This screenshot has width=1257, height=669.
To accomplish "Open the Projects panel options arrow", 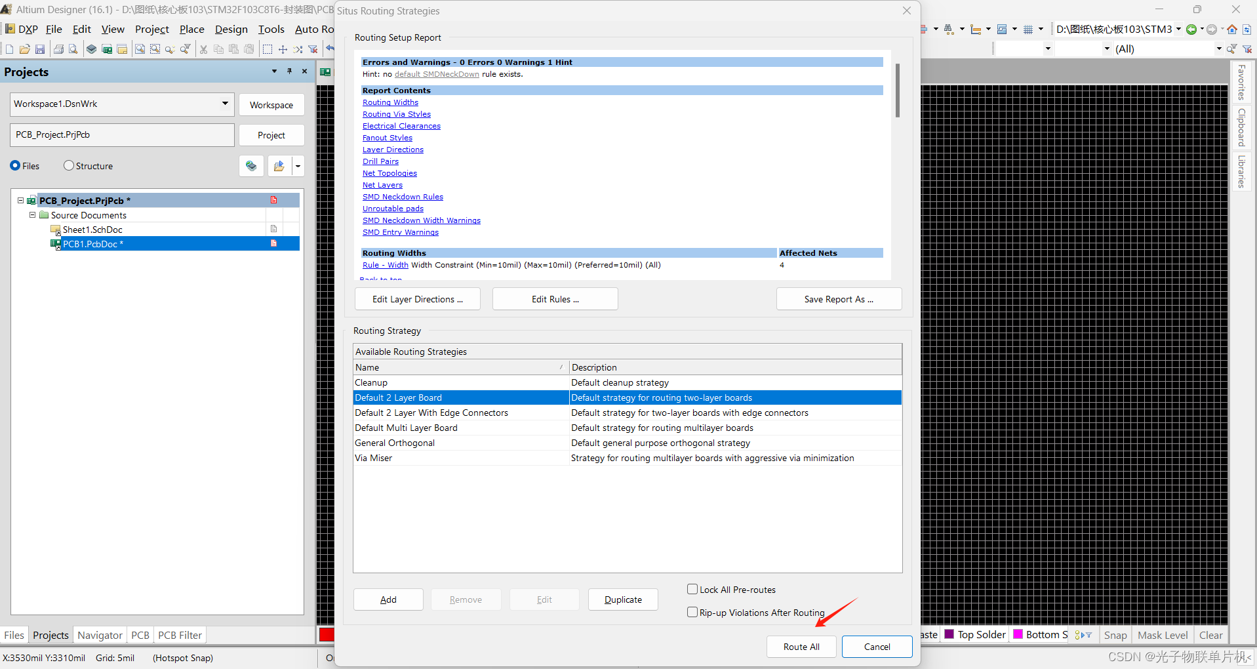I will pos(274,71).
